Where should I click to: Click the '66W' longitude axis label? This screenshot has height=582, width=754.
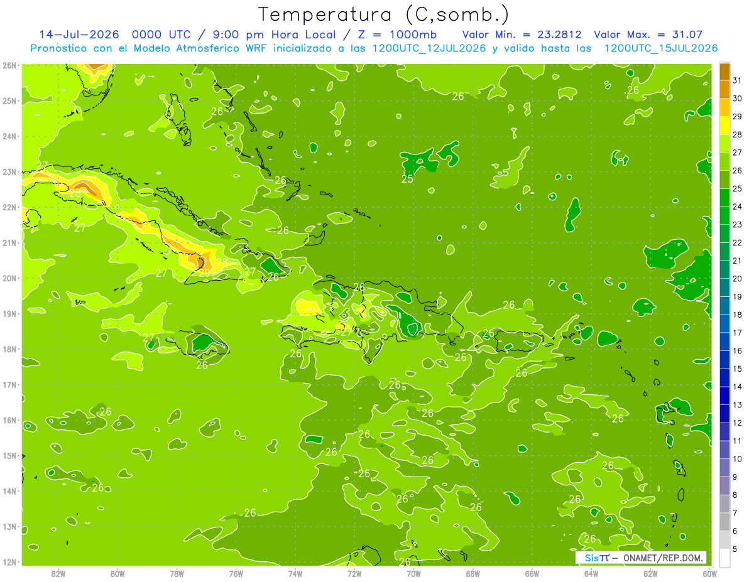tap(532, 573)
